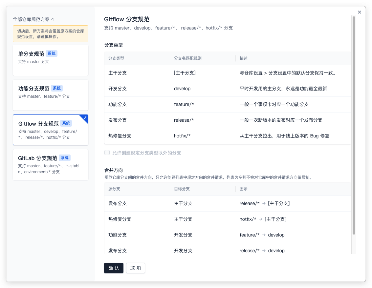The height and width of the screenshot is (288, 372).
Task: Click the hotfix/* matching rule cell
Action: [x=182, y=136]
